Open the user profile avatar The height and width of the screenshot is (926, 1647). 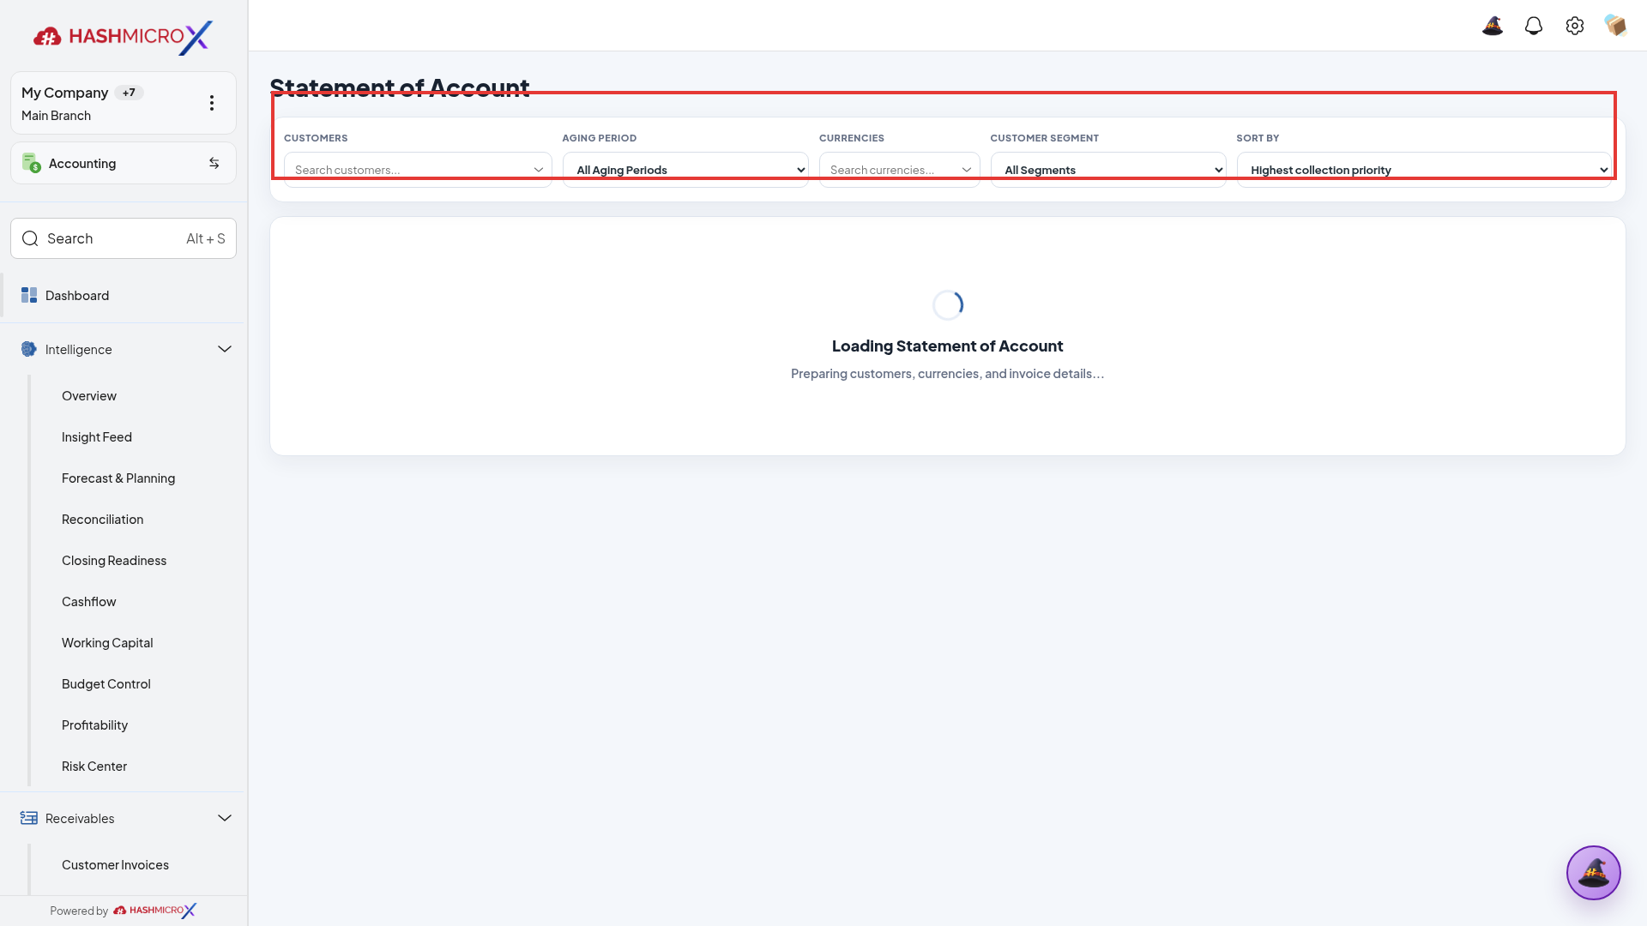(x=1616, y=26)
